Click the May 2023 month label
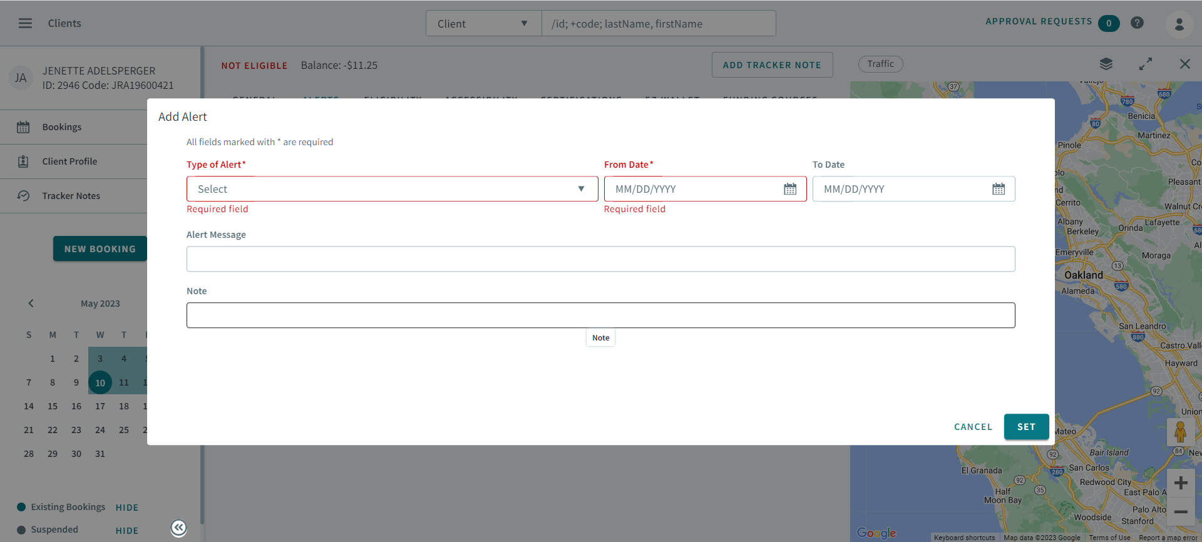This screenshot has width=1202, height=542. pos(100,304)
